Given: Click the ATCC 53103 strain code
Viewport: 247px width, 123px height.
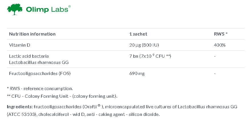Looking at the screenshot, I should 20,114.
